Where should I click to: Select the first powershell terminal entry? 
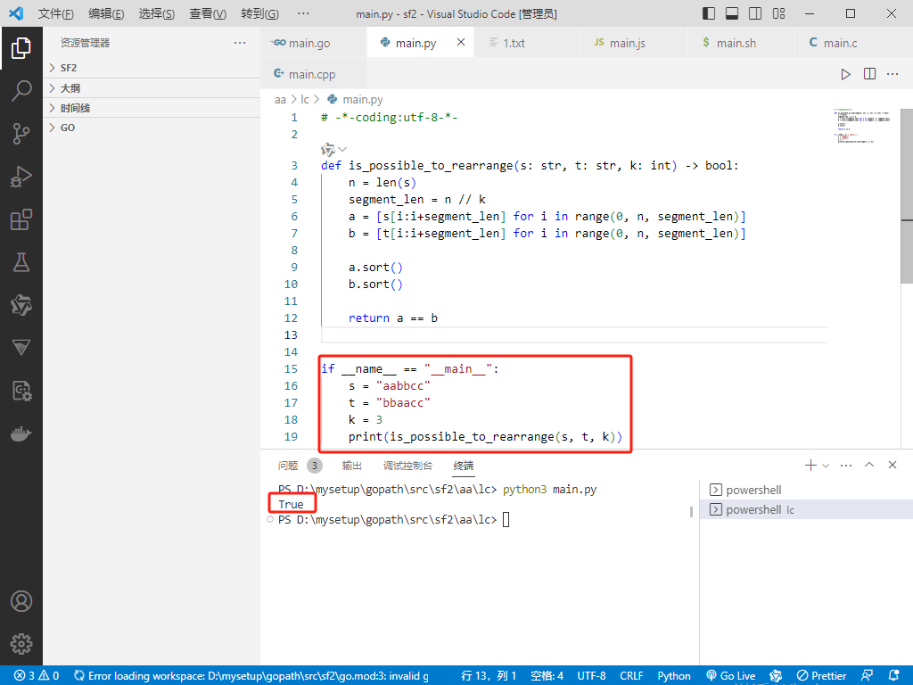806,490
